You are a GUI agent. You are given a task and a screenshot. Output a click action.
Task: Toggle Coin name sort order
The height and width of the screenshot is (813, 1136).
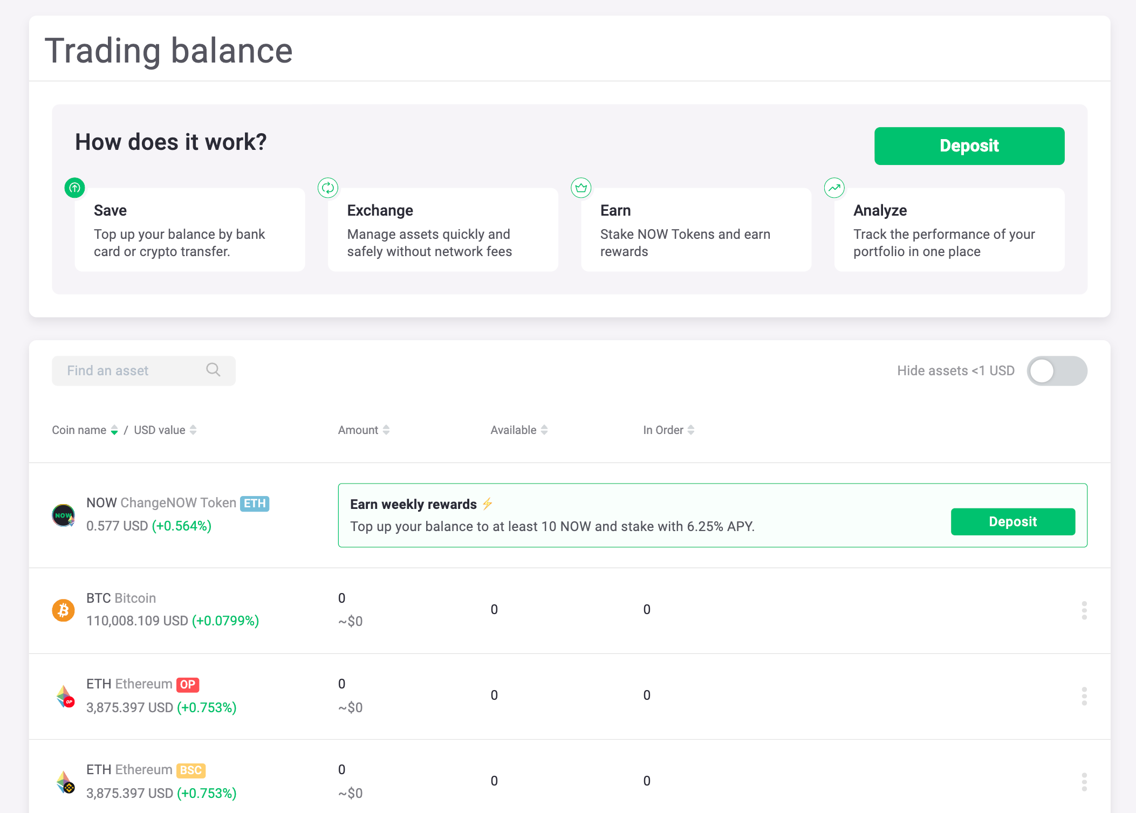coord(114,430)
